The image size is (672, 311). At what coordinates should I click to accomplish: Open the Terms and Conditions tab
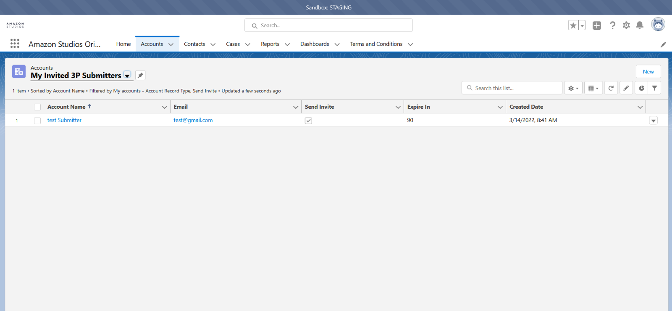point(376,44)
